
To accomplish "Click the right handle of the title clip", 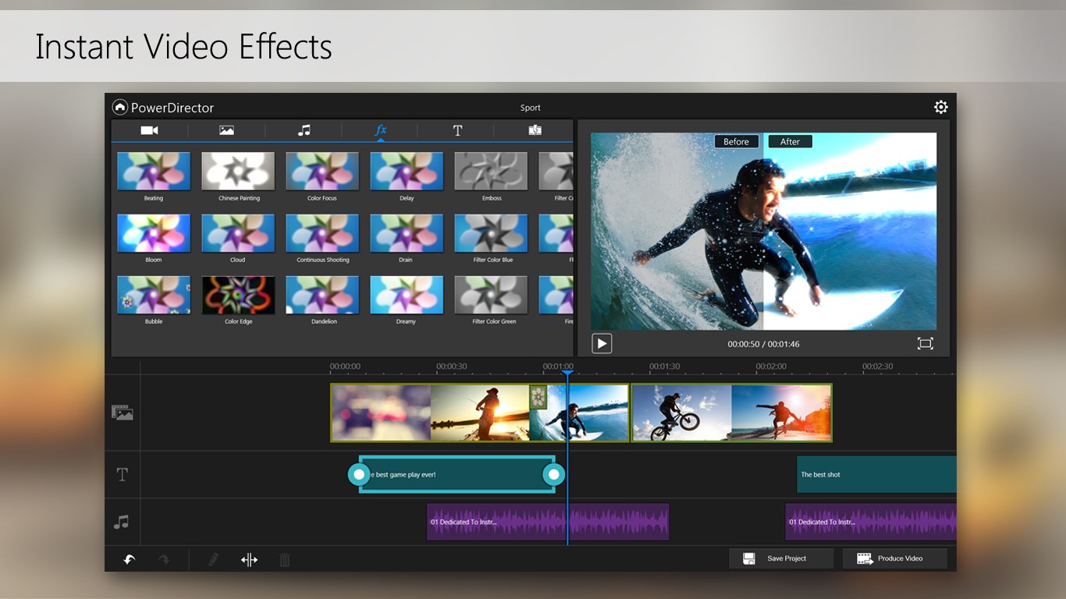I will coord(554,474).
